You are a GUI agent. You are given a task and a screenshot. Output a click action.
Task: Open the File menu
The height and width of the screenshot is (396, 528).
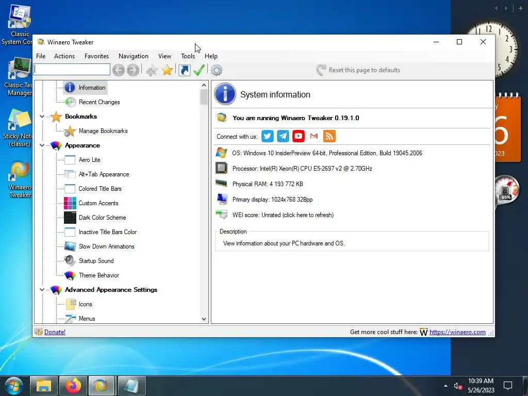(x=41, y=56)
